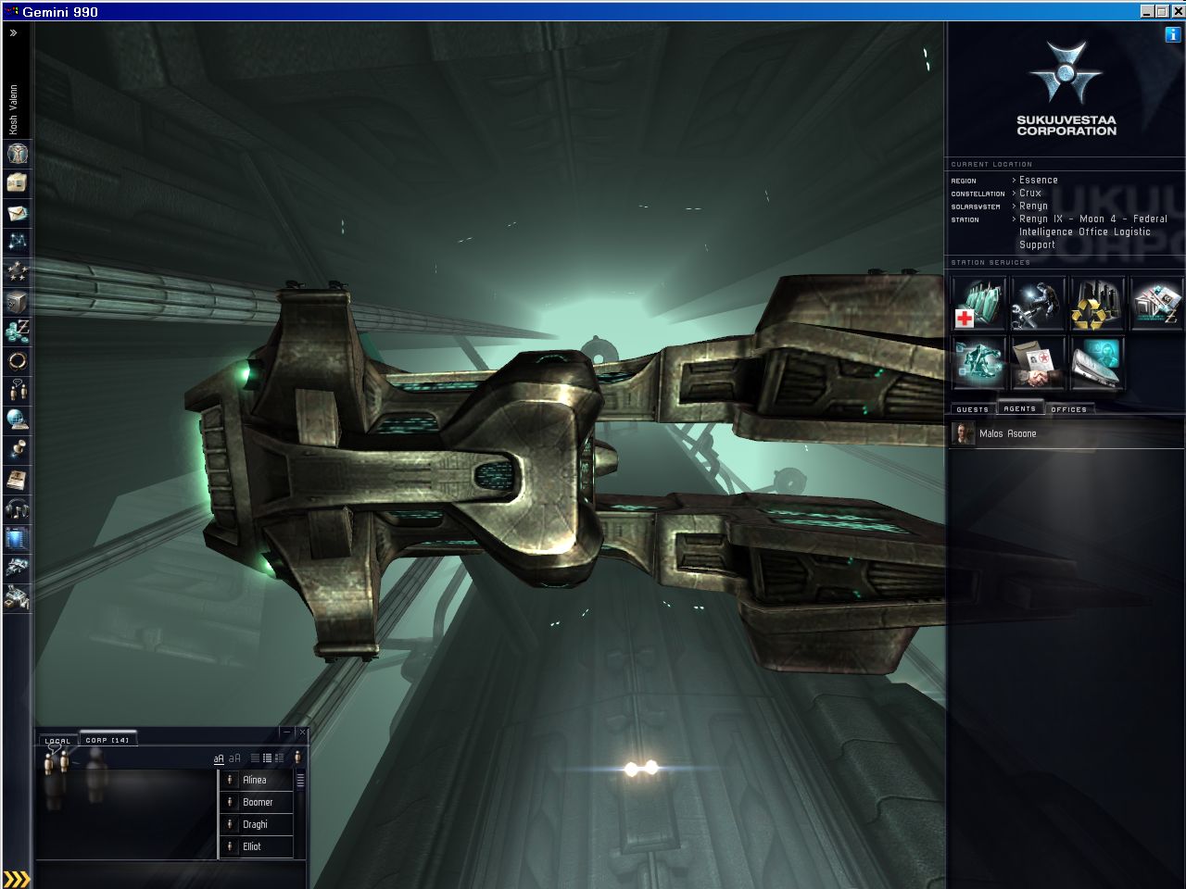Select Elliot in the member list
1186x889 pixels.
coord(257,846)
